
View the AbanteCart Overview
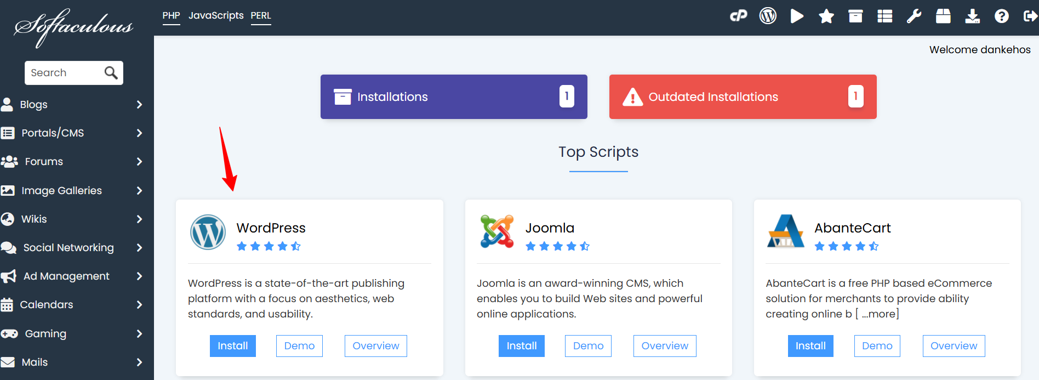[954, 346]
